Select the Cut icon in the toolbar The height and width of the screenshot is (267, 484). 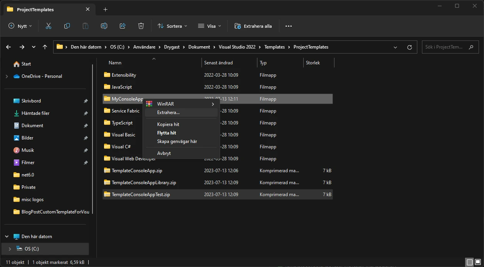48,26
